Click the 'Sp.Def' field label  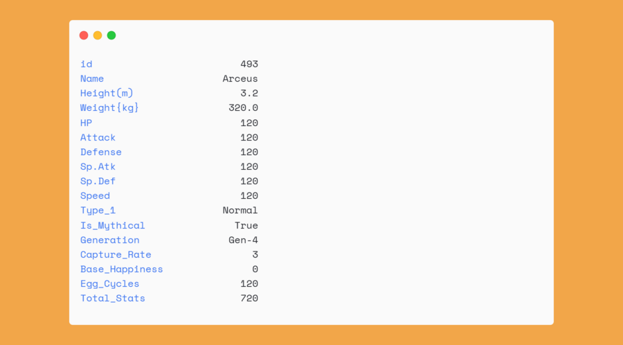(98, 181)
